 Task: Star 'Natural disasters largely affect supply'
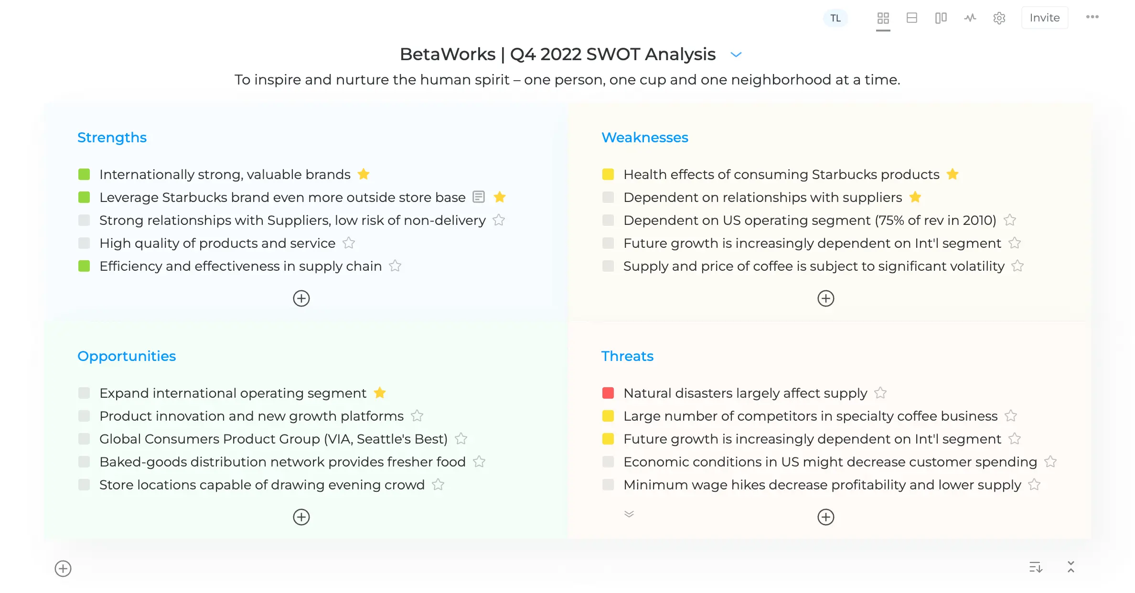880,393
